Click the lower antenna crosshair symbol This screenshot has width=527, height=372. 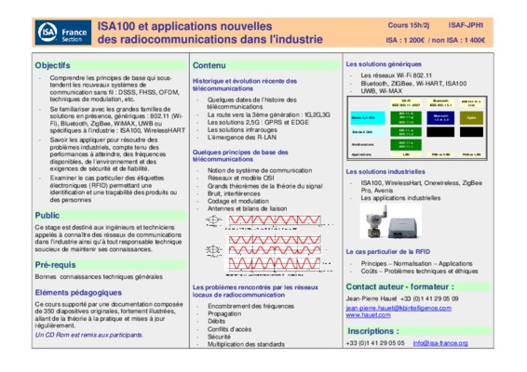(x=213, y=250)
